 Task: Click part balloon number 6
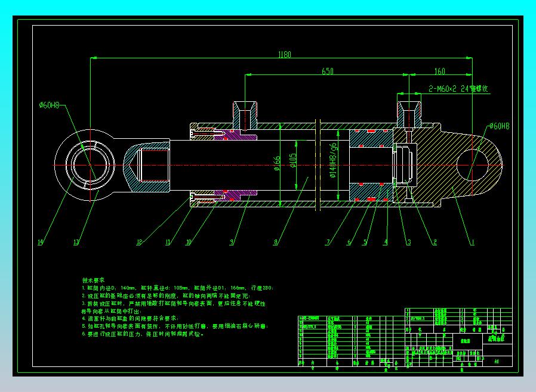tap(349, 242)
